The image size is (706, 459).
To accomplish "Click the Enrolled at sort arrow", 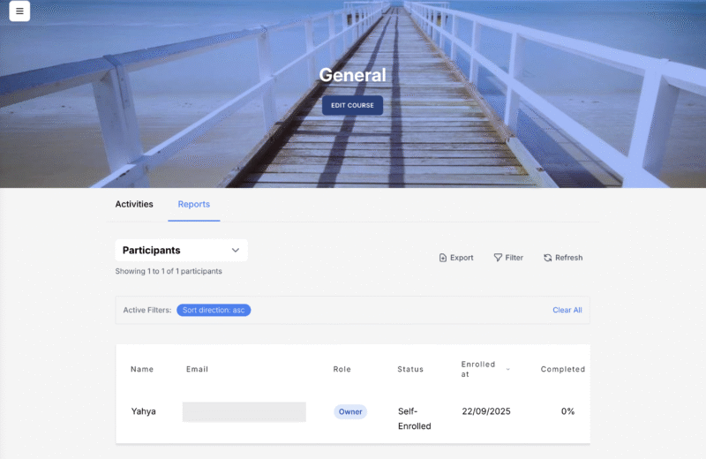I will pyautogui.click(x=508, y=369).
